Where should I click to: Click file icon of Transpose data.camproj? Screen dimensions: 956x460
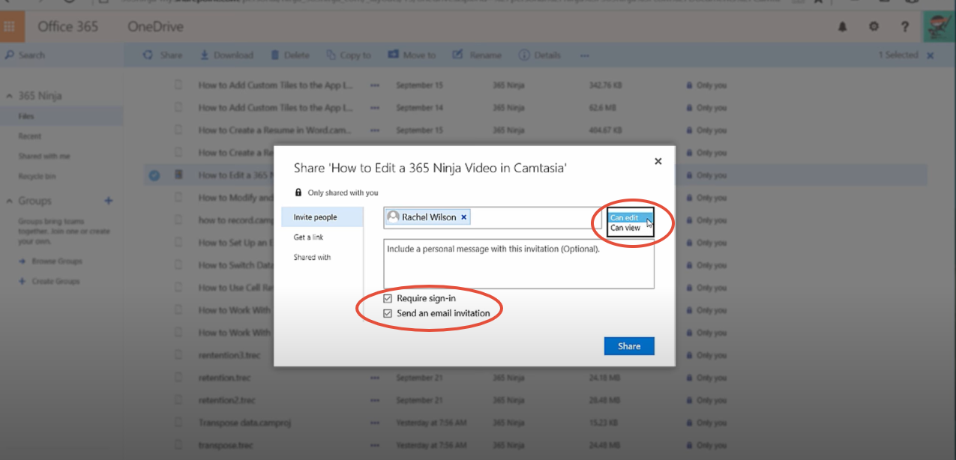pos(178,423)
